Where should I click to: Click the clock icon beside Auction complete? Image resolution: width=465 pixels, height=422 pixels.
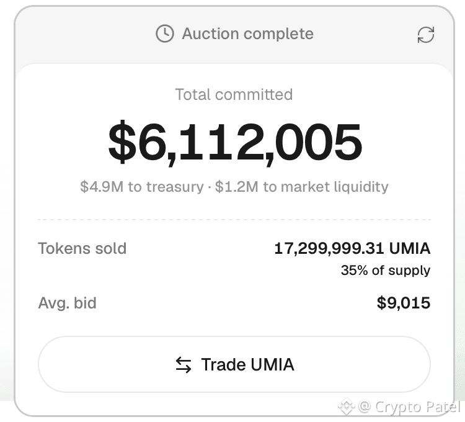(x=164, y=34)
